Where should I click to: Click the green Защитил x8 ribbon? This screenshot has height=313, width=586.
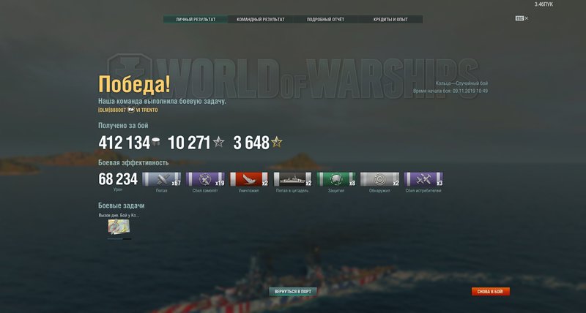(x=336, y=179)
